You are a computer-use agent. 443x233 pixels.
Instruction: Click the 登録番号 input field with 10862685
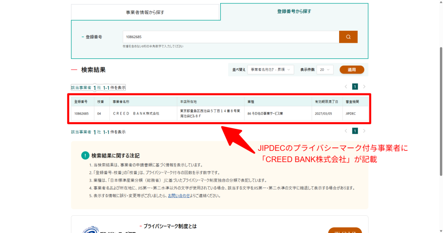tap(230, 37)
